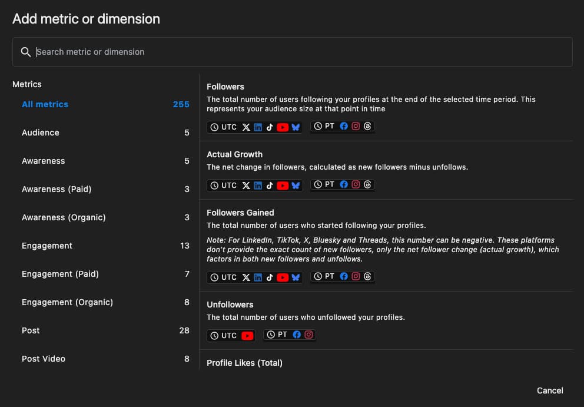Show the Engagement (Organic) metrics
The width and height of the screenshot is (584, 407).
(x=67, y=302)
